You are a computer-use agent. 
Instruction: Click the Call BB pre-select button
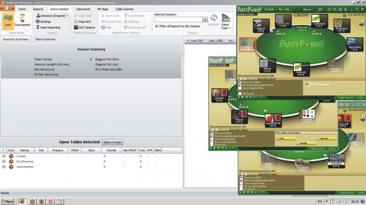306,143
